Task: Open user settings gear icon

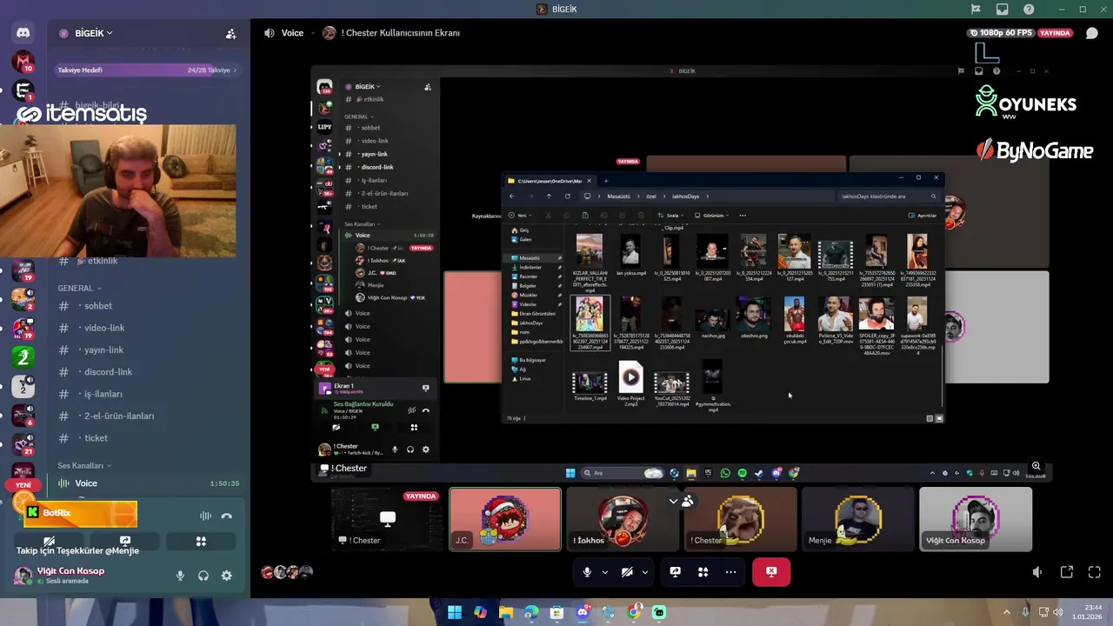Action: point(226,576)
